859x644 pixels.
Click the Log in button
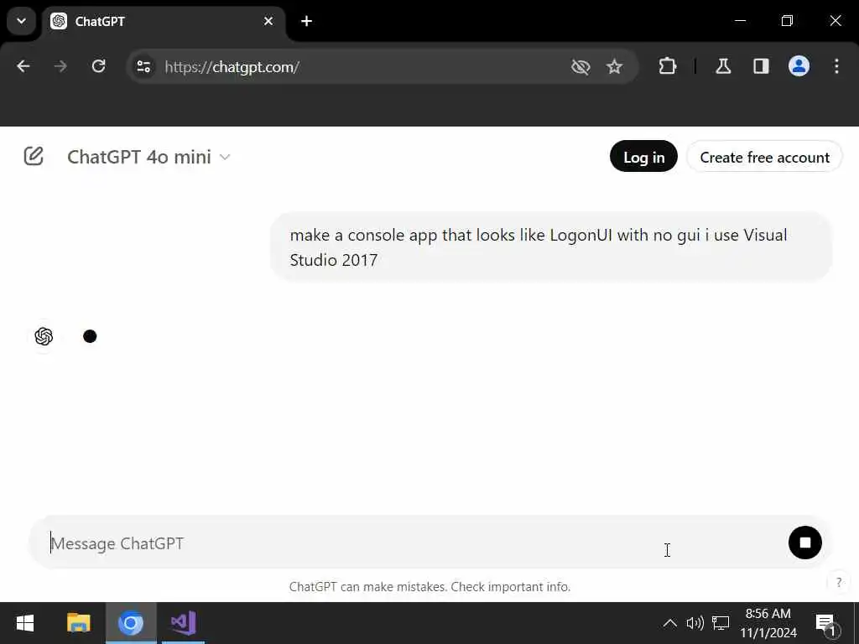(x=643, y=157)
